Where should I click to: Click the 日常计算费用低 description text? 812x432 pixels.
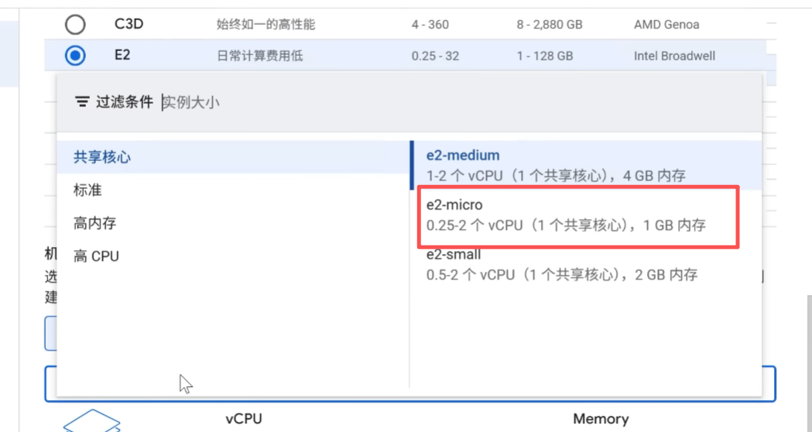coord(259,57)
